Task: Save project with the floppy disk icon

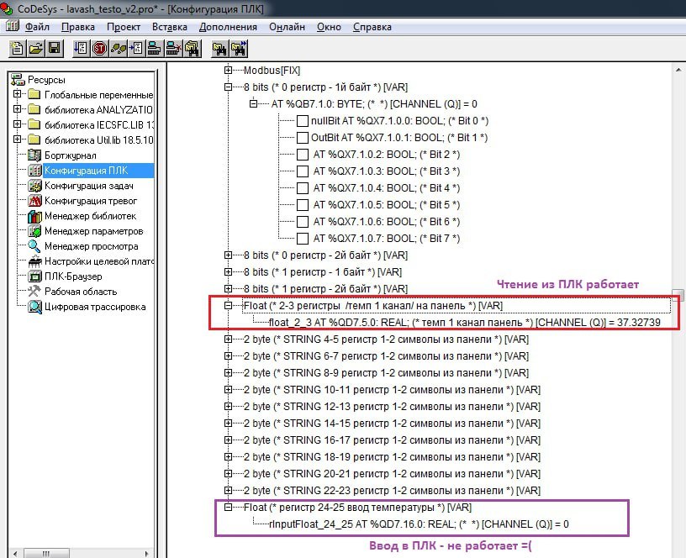Action: (55, 49)
